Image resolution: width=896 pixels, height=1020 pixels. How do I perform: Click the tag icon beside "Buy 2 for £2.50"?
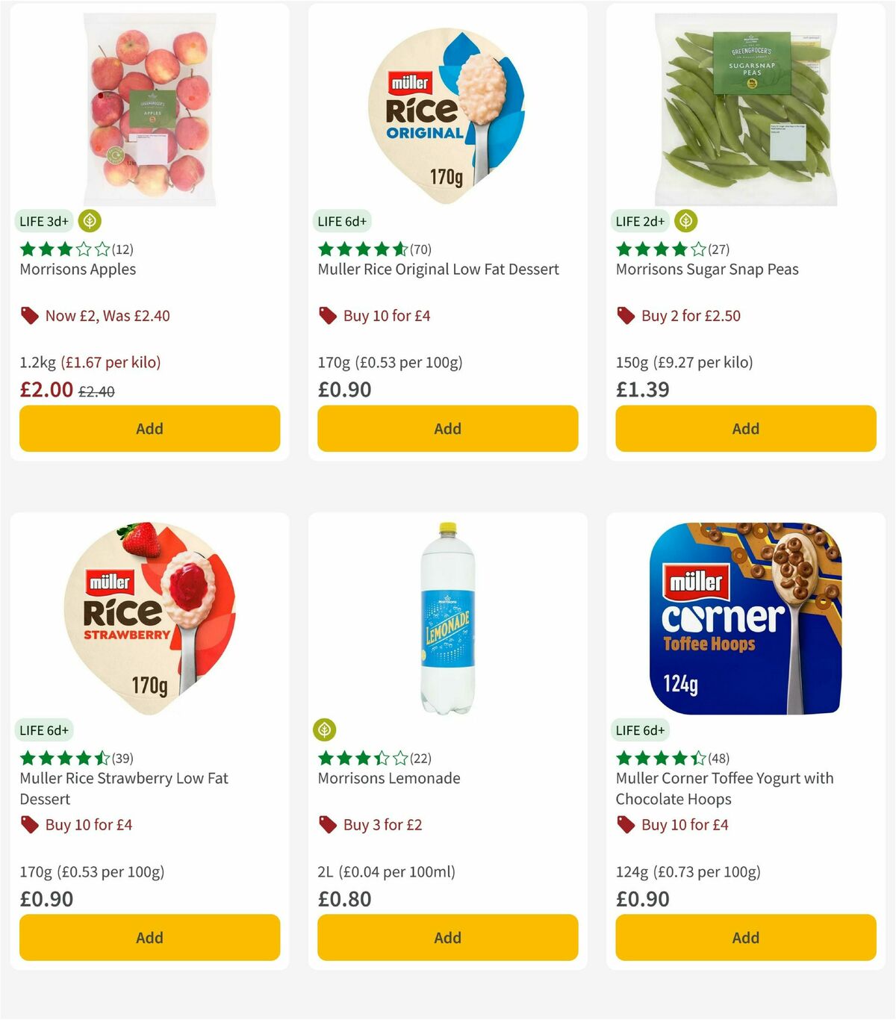click(626, 316)
